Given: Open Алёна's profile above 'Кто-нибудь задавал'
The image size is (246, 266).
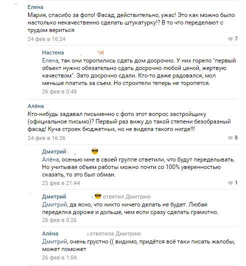Looking at the screenshot, I should [x=36, y=106].
